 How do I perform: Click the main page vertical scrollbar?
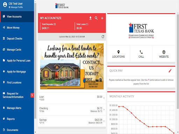tap(178, 62)
